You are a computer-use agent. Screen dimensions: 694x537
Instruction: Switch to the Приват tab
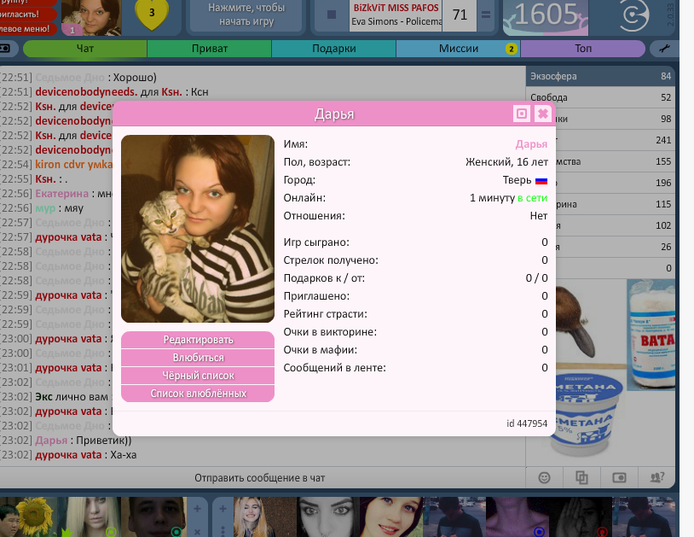pyautogui.click(x=209, y=49)
